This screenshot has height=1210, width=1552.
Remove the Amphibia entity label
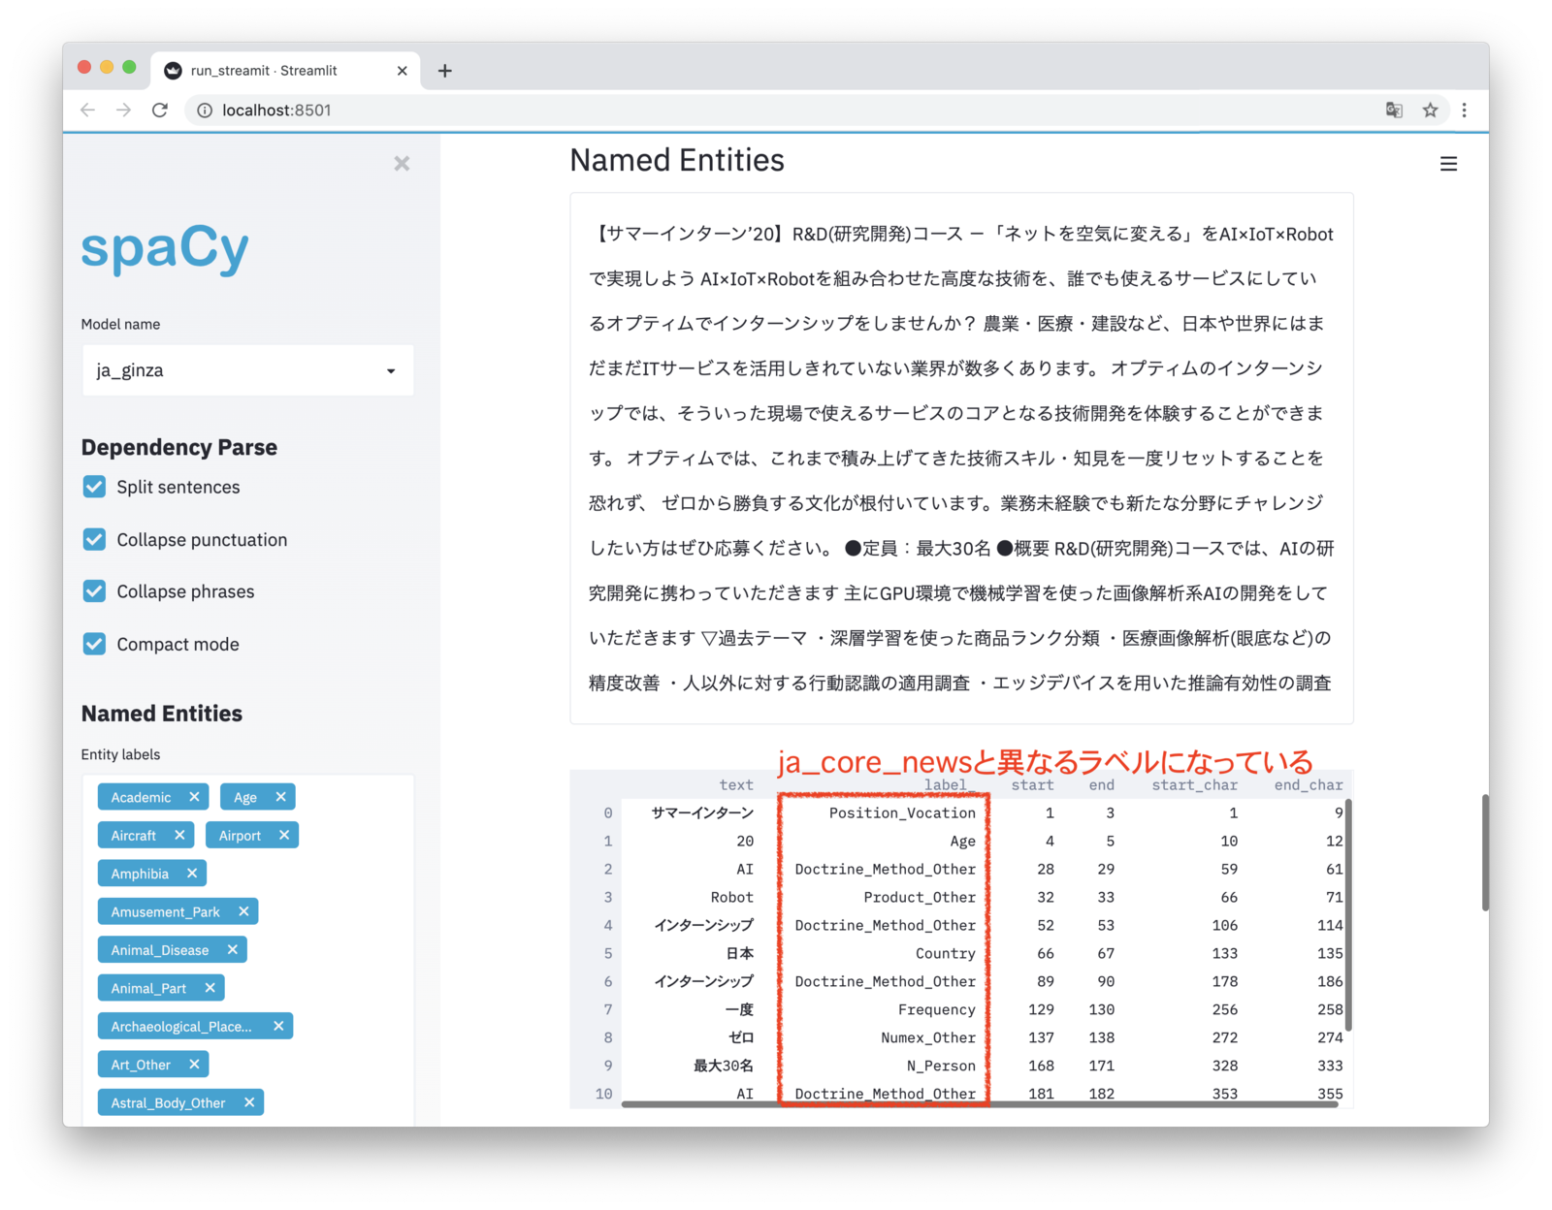point(192,873)
